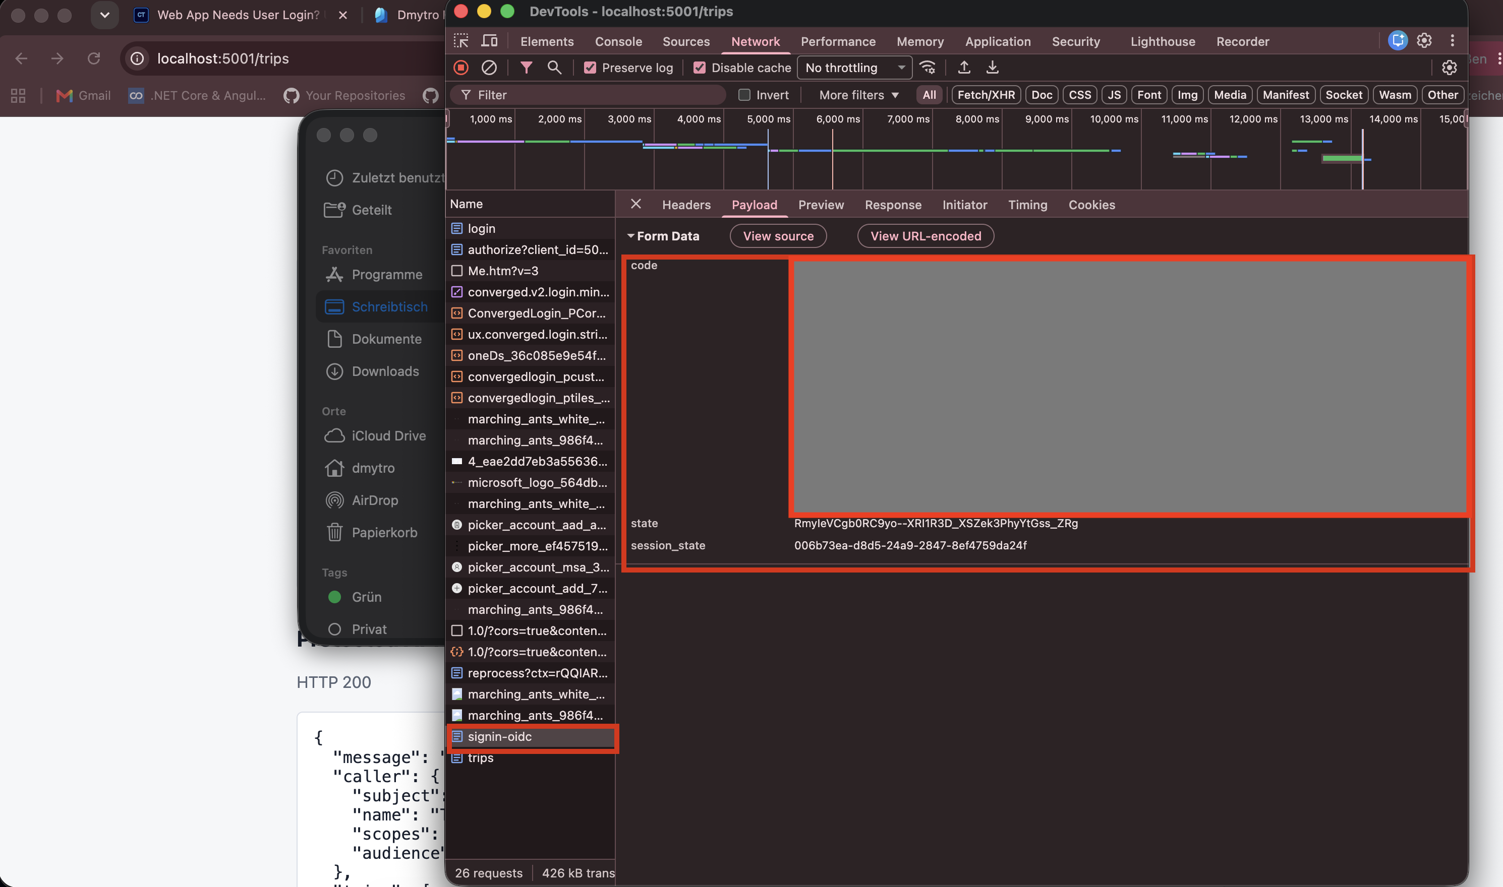Toggle the device toolbar icon
This screenshot has width=1503, height=887.
click(x=489, y=41)
